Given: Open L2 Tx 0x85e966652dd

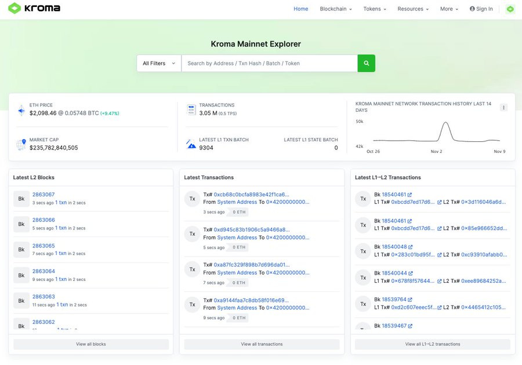Looking at the screenshot, I should [x=484, y=228].
